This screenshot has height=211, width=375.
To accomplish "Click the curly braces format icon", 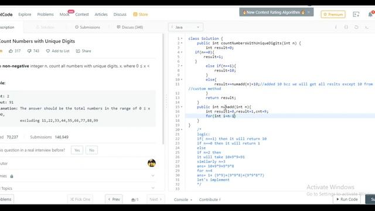I will pyautogui.click(x=346, y=28).
